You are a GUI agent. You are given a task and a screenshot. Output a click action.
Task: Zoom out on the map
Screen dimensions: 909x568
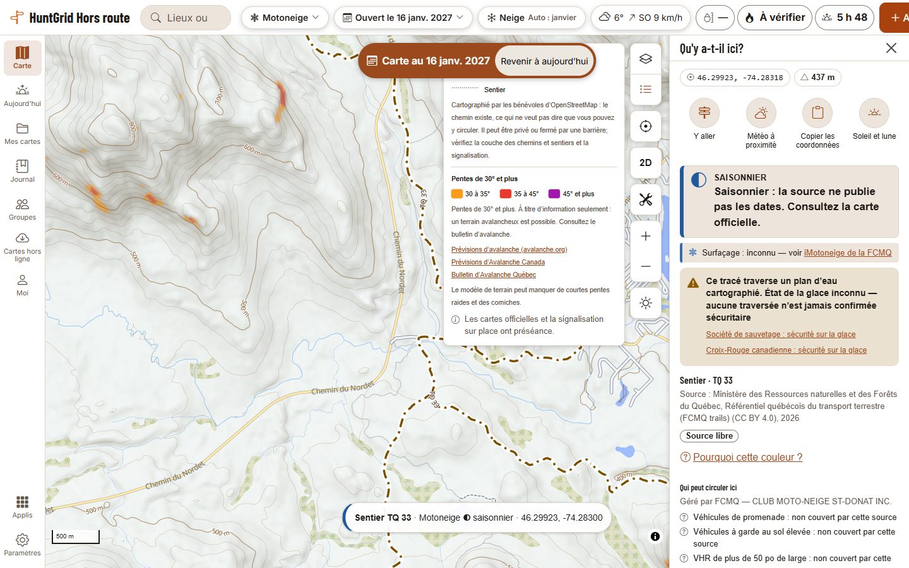[x=645, y=266]
